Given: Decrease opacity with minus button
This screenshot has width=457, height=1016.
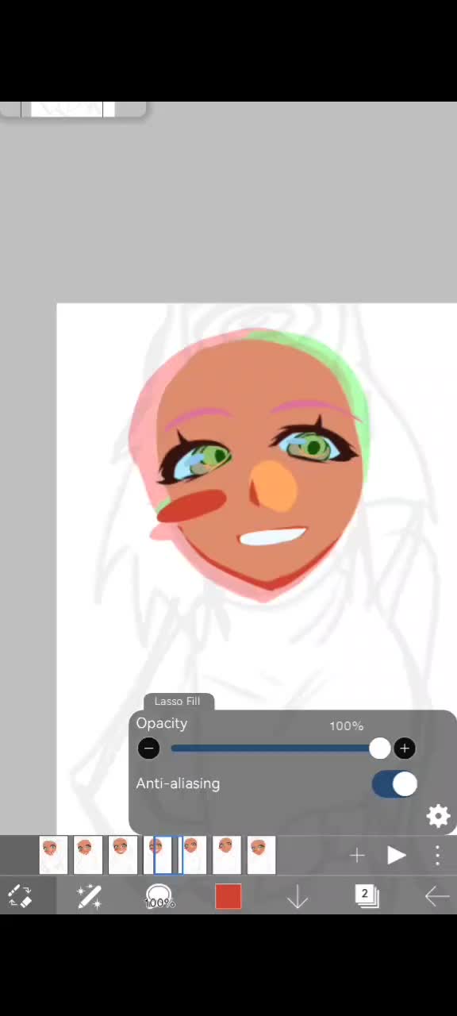Looking at the screenshot, I should coord(148,749).
